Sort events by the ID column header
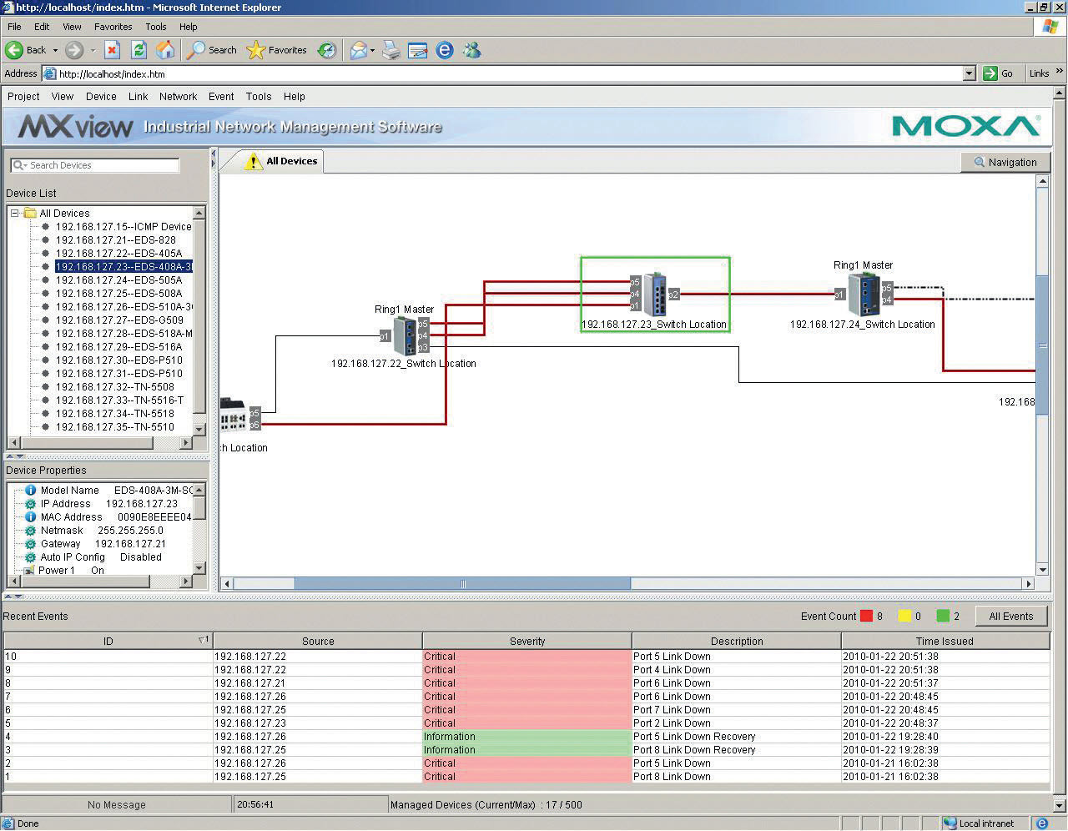Image resolution: width=1068 pixels, height=831 pixels. tap(108, 641)
